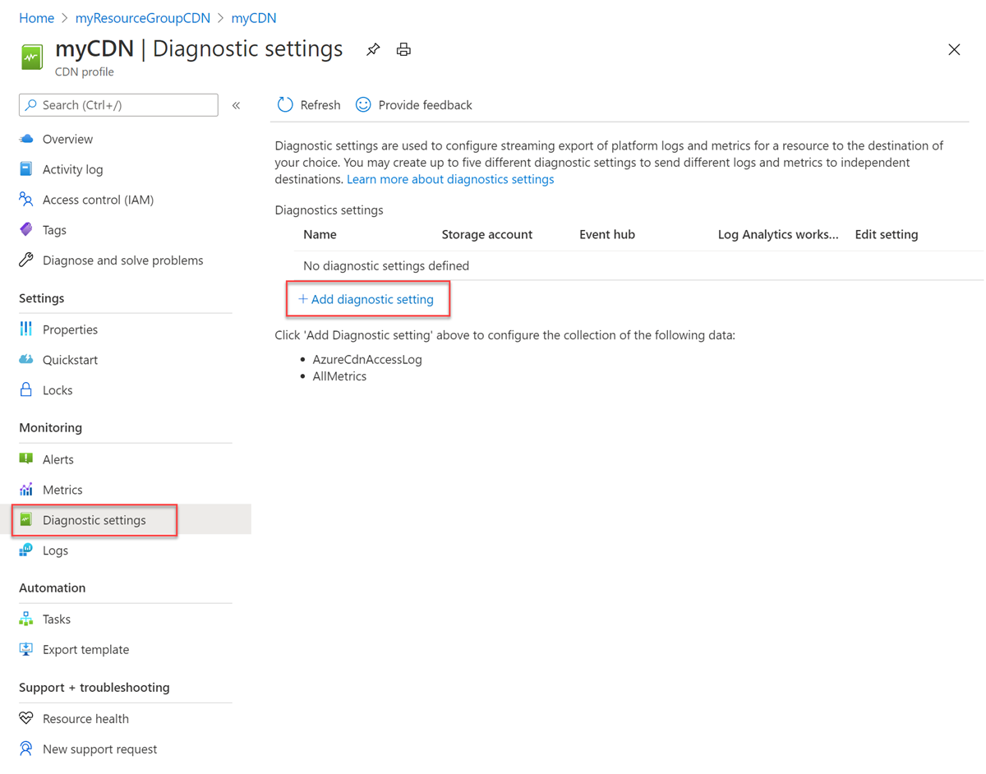Click myCDN breadcrumb link

[254, 18]
